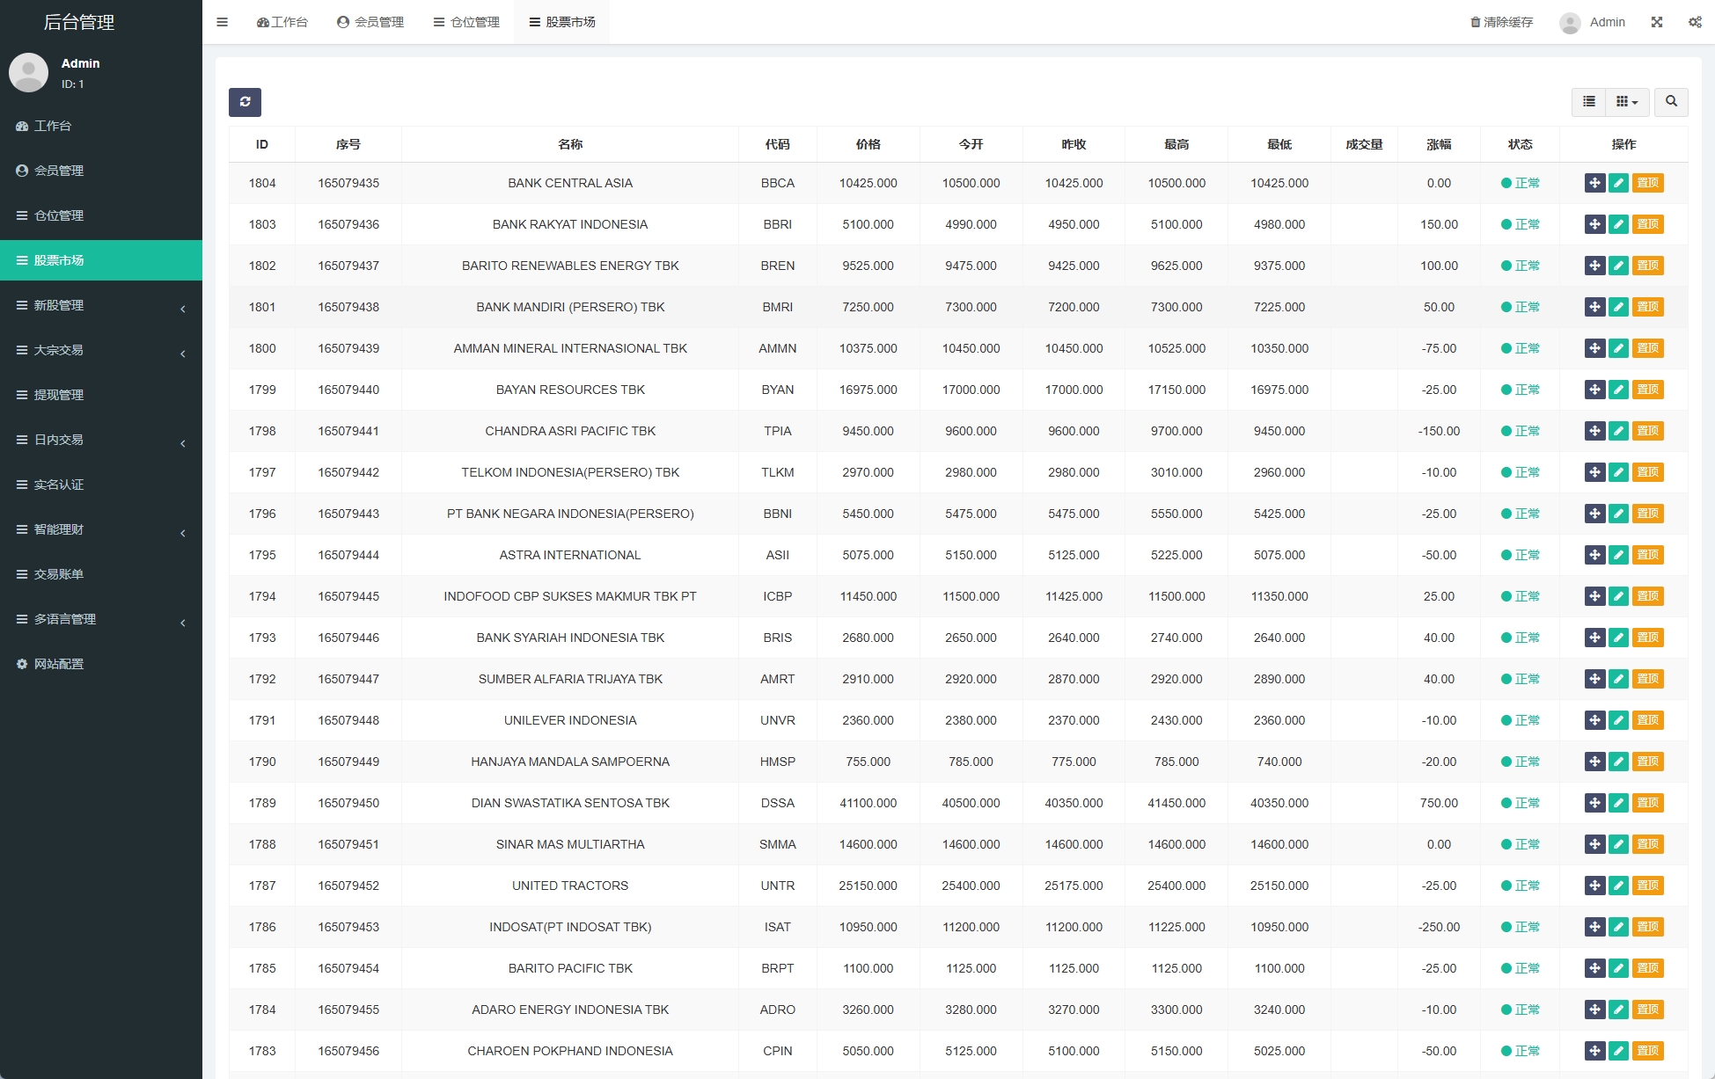The image size is (1715, 1079).
Task: Click the search magnifier button
Action: 1671,102
